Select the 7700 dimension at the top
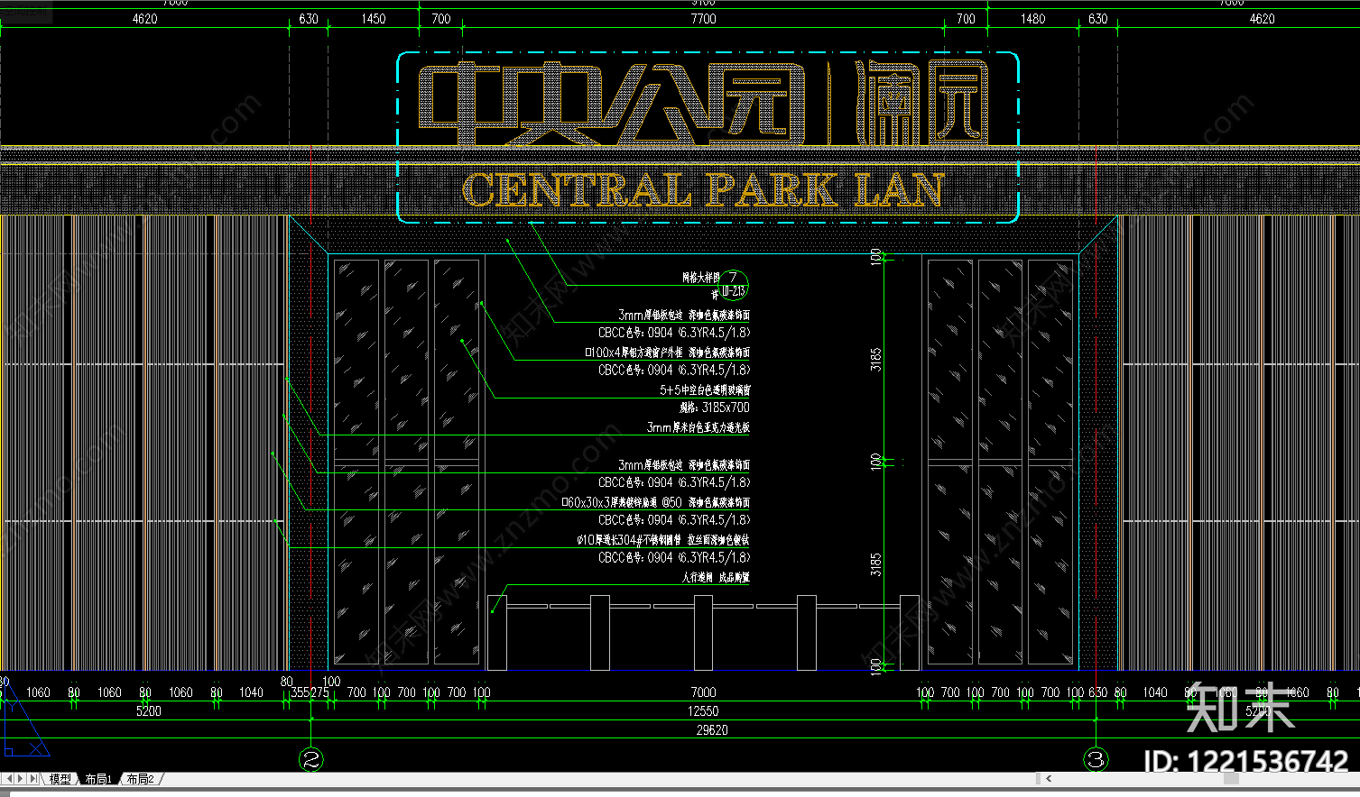Image resolution: width=1360 pixels, height=797 pixels. pyautogui.click(x=703, y=19)
